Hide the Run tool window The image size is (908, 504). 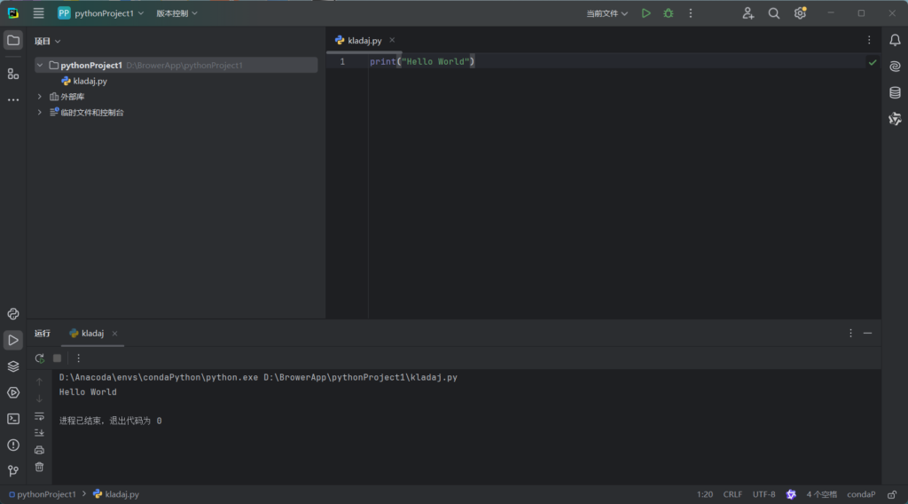867,333
